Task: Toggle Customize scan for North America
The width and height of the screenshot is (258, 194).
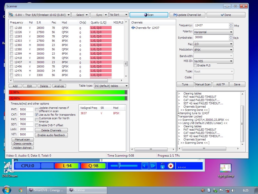Action: click(37, 119)
